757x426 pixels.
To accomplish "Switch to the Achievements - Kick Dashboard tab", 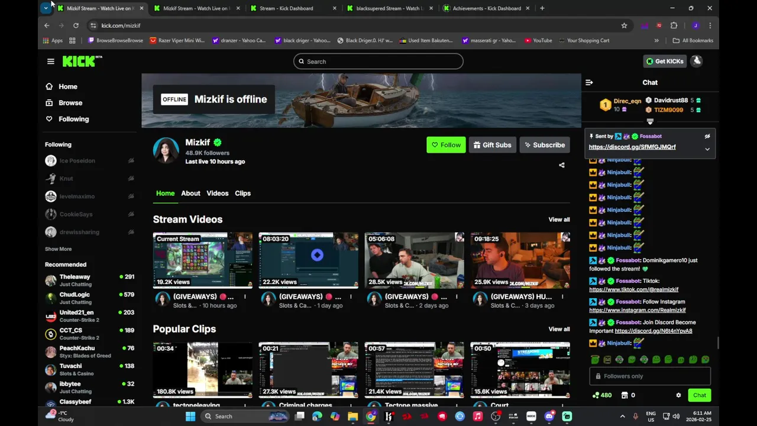I will click(486, 8).
